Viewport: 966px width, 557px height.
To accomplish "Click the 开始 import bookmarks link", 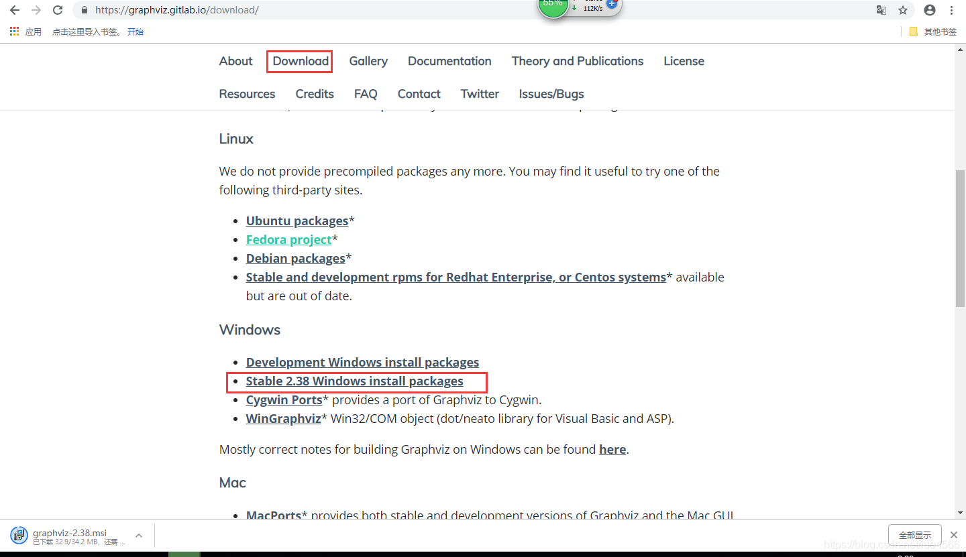I will pyautogui.click(x=136, y=32).
